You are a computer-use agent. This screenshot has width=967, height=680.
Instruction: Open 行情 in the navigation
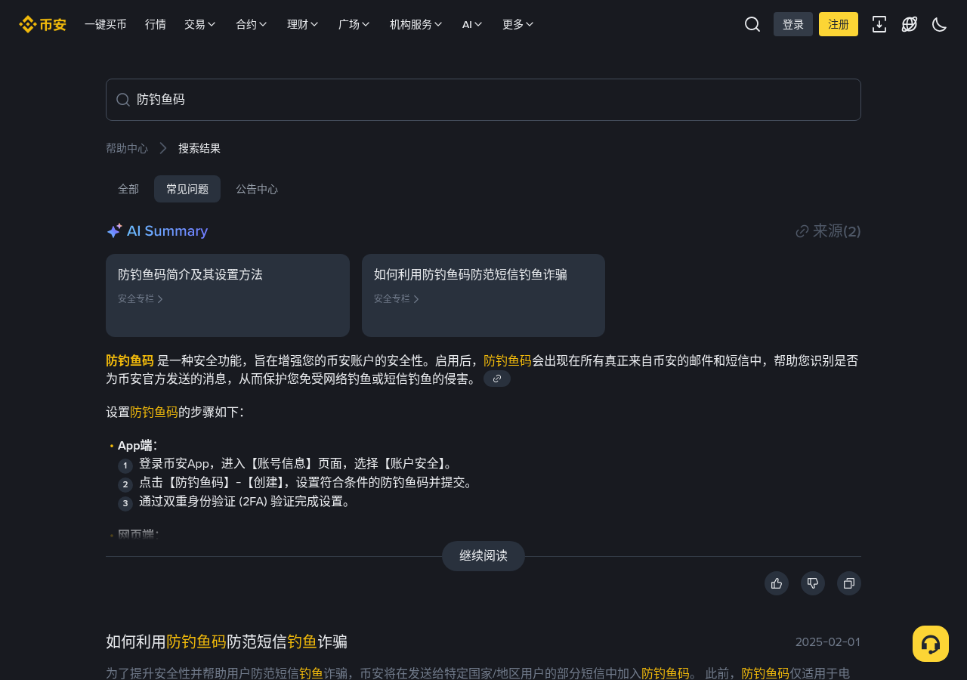[x=156, y=24]
